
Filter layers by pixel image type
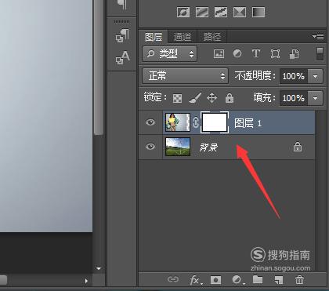[x=219, y=54]
